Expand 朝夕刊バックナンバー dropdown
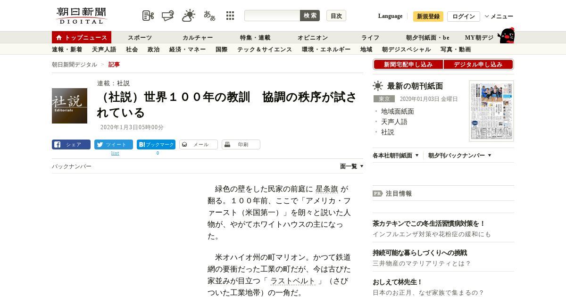The width and height of the screenshot is (566, 297). (x=460, y=155)
